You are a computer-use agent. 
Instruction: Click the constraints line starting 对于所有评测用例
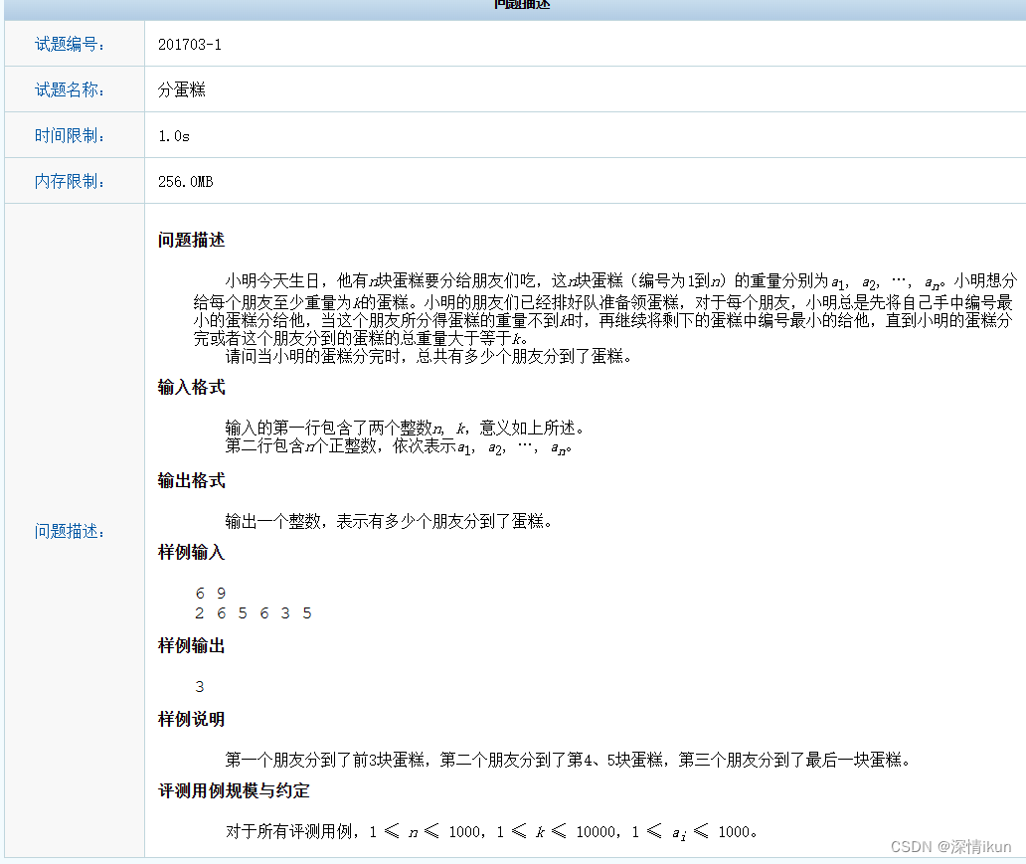[491, 832]
